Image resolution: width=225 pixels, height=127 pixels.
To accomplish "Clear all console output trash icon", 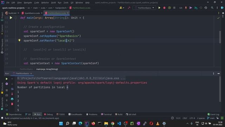I will [x=12, y=104].
